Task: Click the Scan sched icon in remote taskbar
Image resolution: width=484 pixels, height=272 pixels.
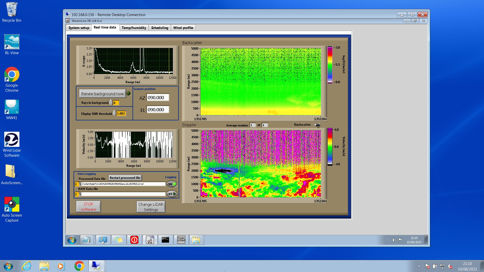Action: point(181,240)
